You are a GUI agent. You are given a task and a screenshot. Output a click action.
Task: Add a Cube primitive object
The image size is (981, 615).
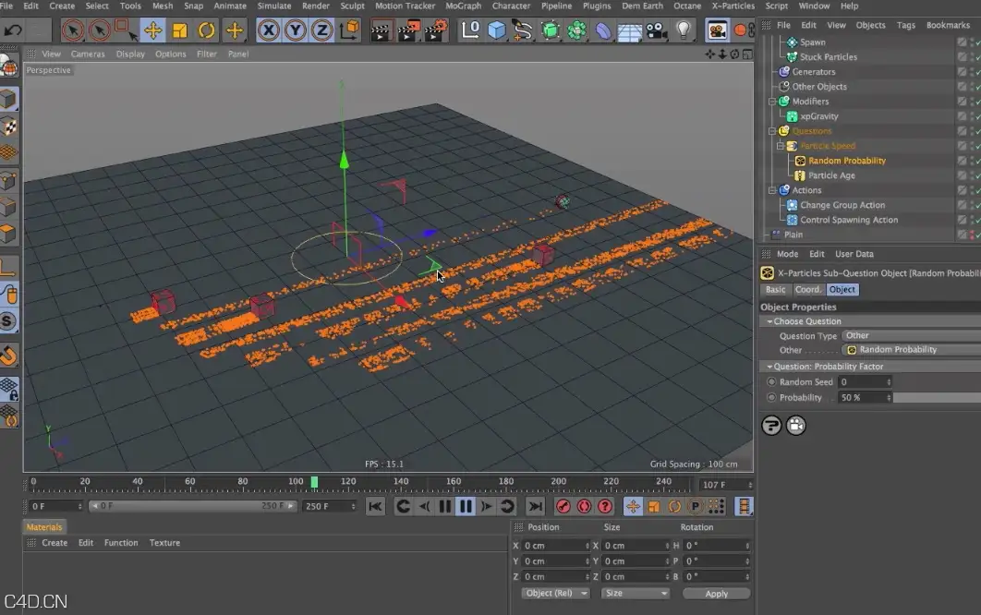click(497, 30)
